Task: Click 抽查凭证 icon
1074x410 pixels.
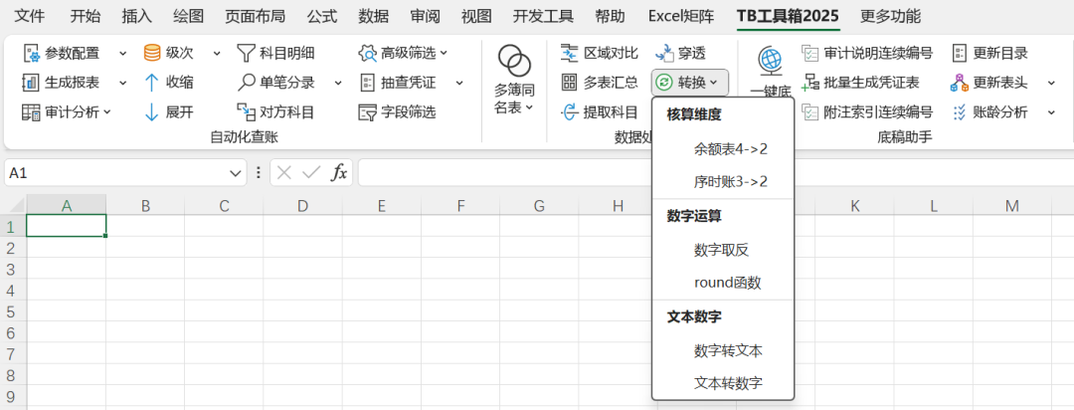Action: click(368, 83)
